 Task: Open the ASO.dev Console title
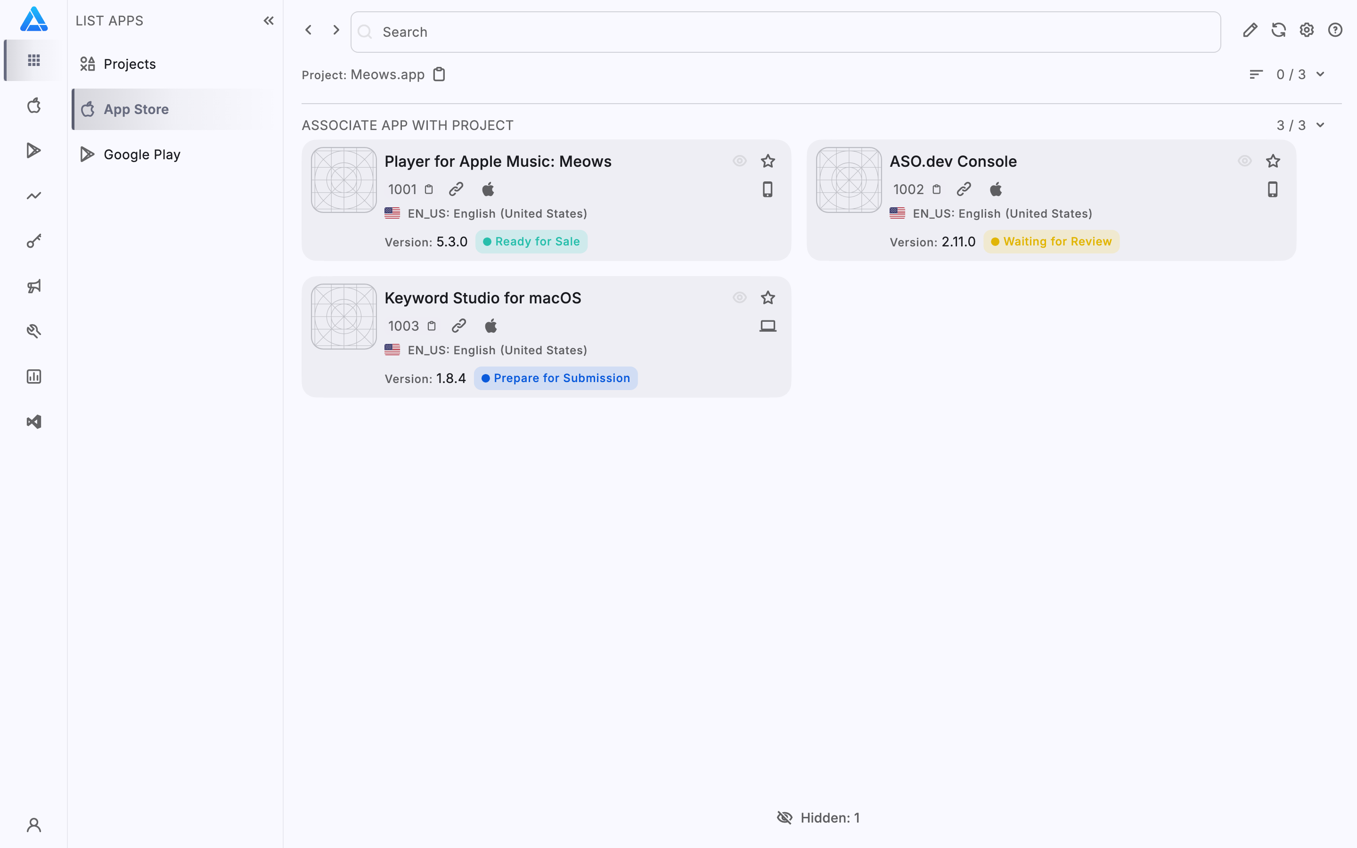pos(953,162)
